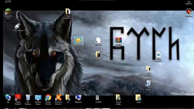Select the blue-emblem file over the rune letters
The height and width of the screenshot is (109, 194).
(x=159, y=57)
